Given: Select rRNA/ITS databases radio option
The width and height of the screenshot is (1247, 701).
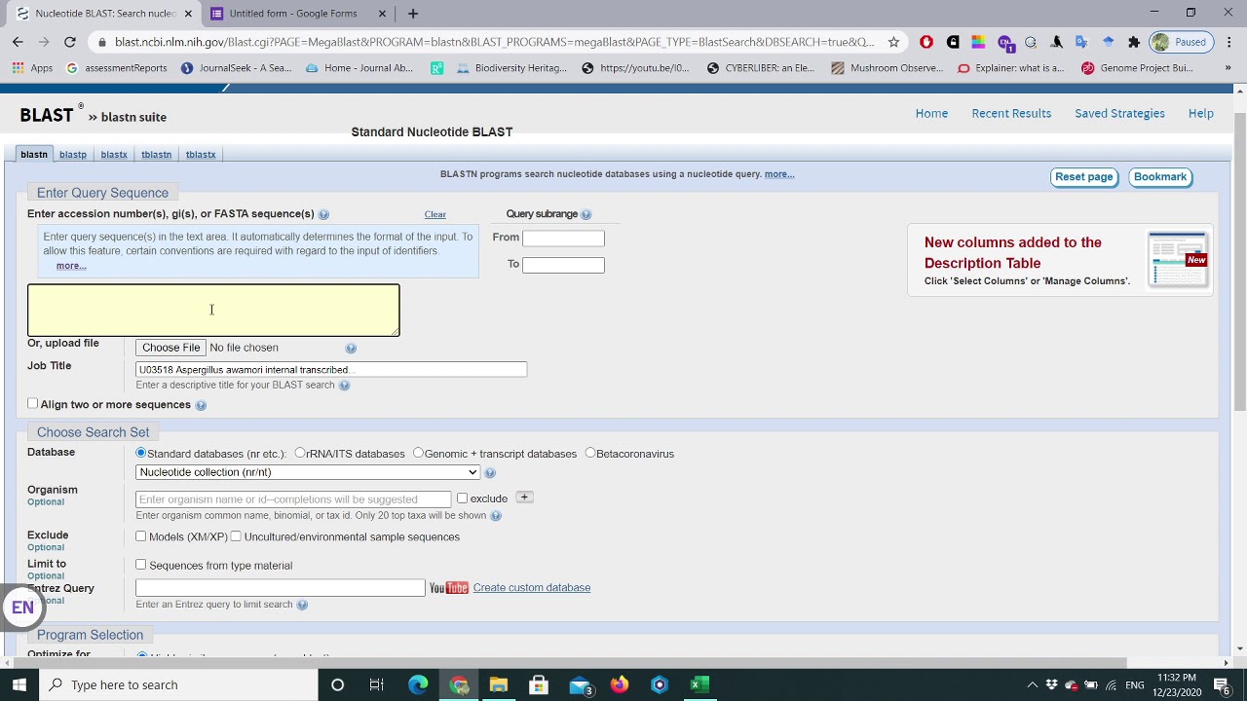Looking at the screenshot, I should tap(300, 453).
